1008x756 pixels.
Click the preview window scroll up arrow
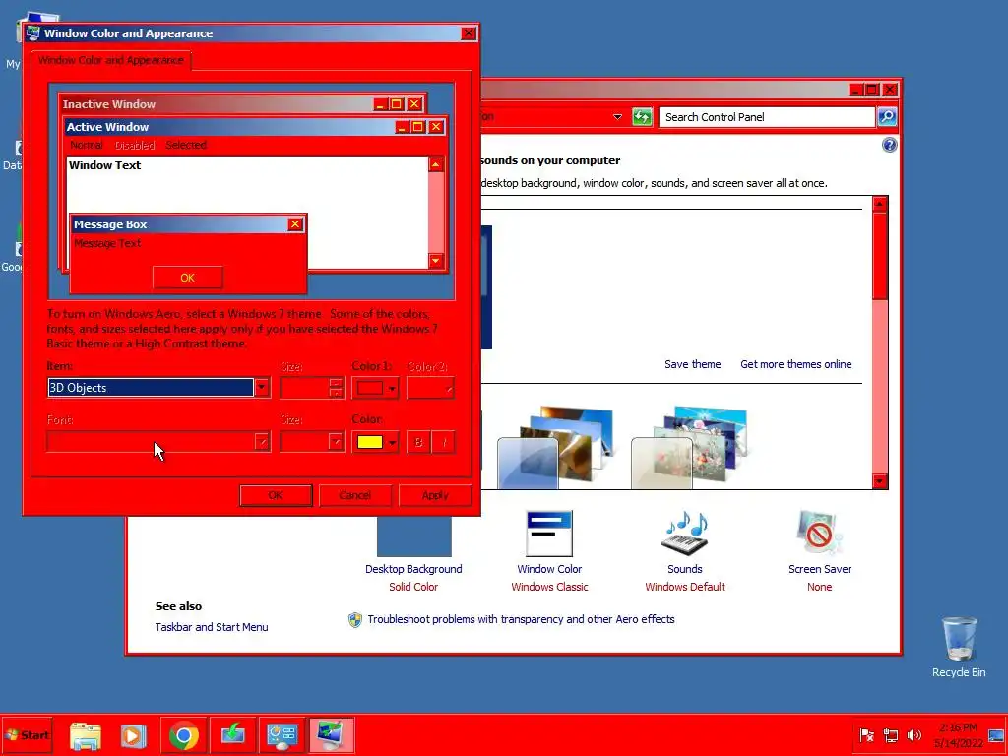tap(436, 164)
